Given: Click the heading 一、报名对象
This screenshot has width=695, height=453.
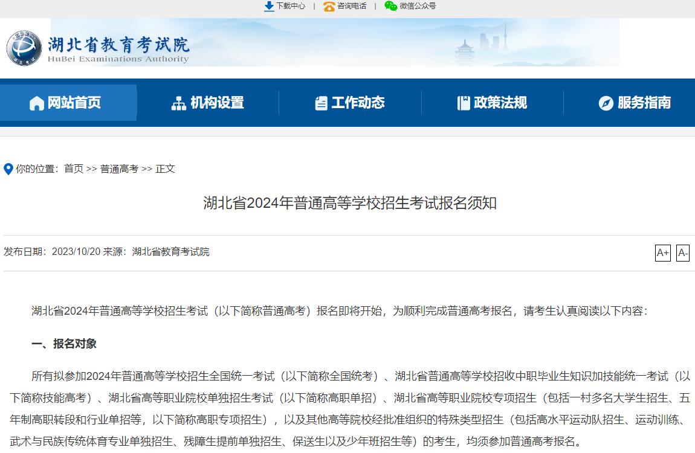Looking at the screenshot, I should 64,344.
